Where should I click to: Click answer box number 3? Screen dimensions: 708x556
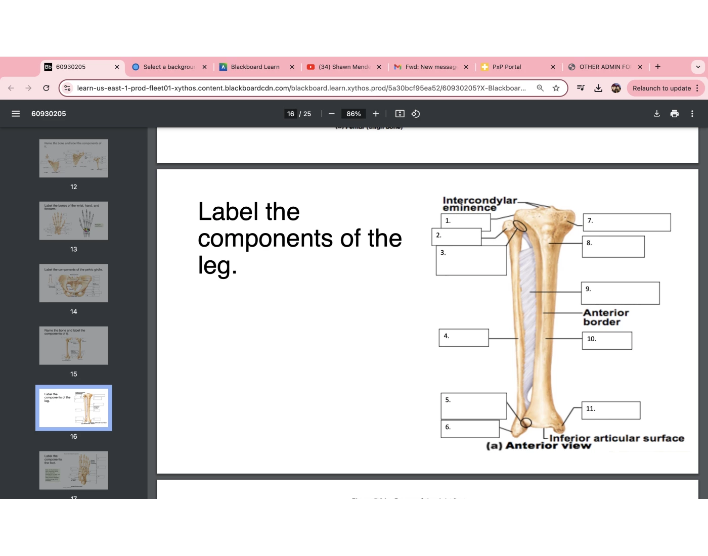(x=471, y=260)
